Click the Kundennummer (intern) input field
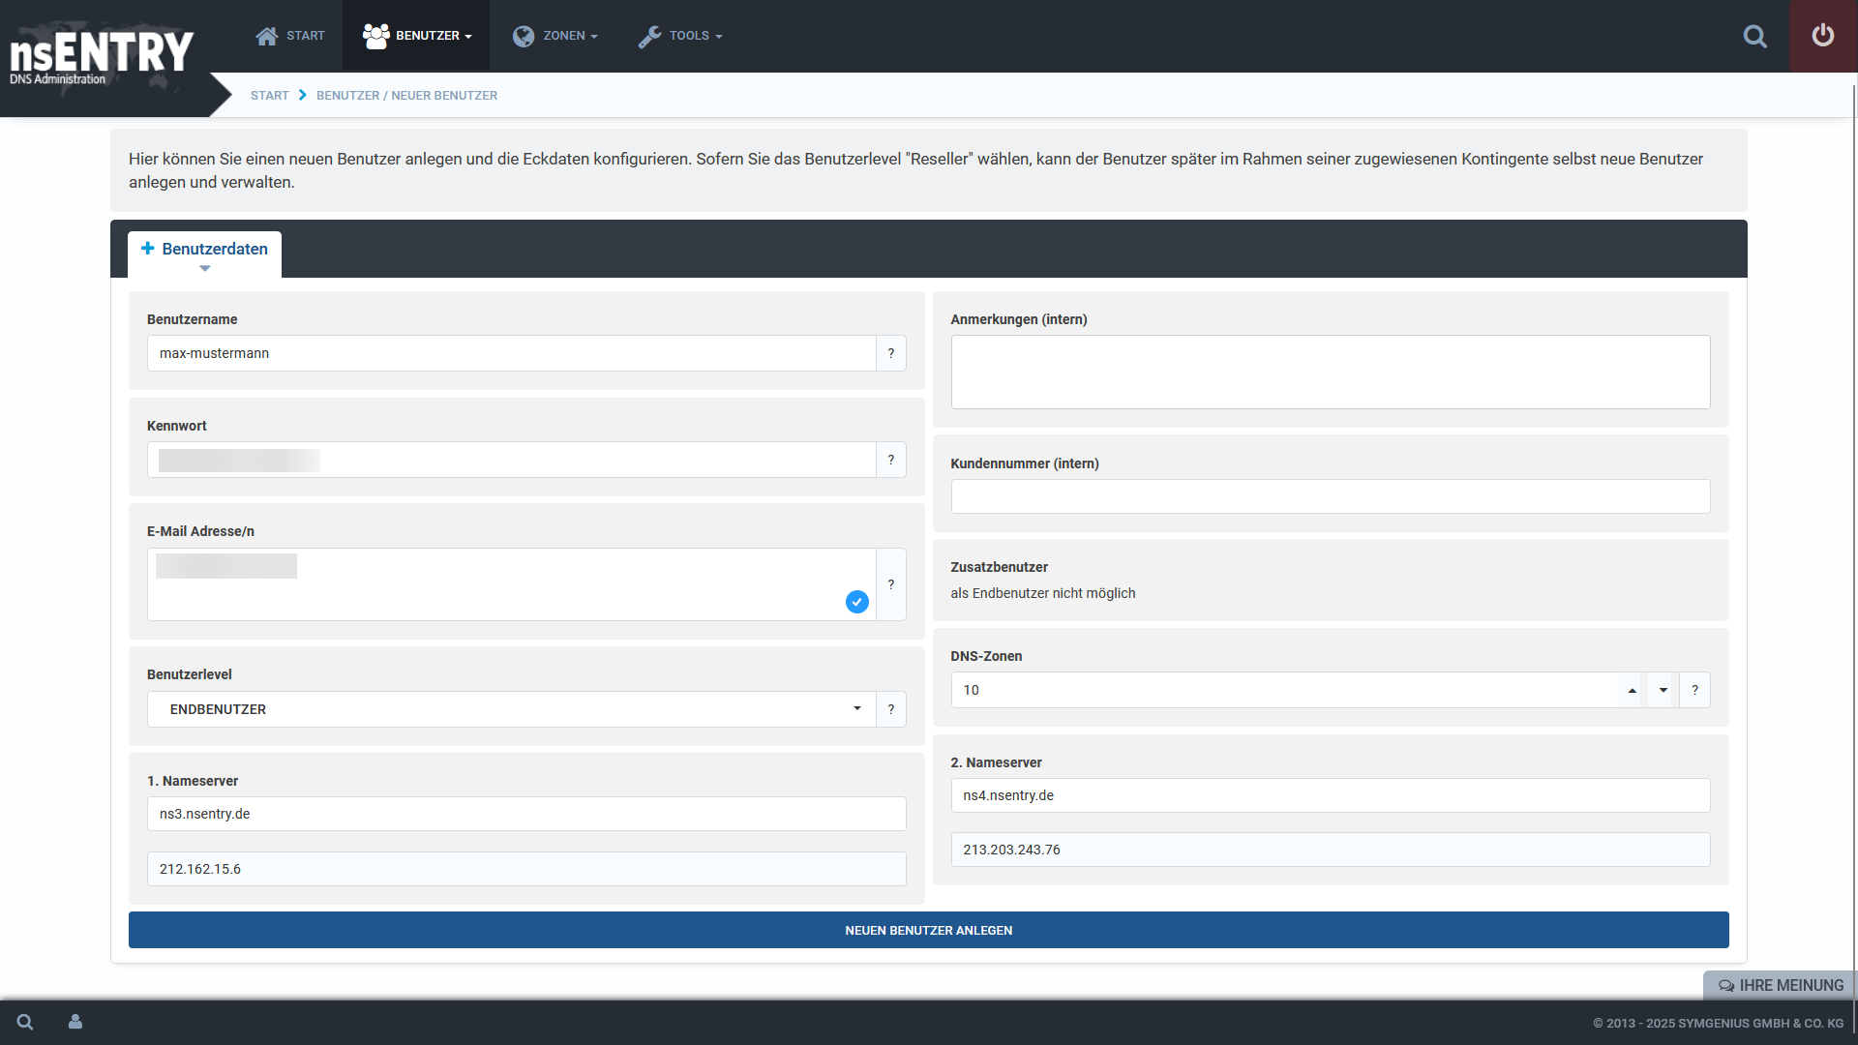The width and height of the screenshot is (1858, 1045). pyautogui.click(x=1330, y=496)
